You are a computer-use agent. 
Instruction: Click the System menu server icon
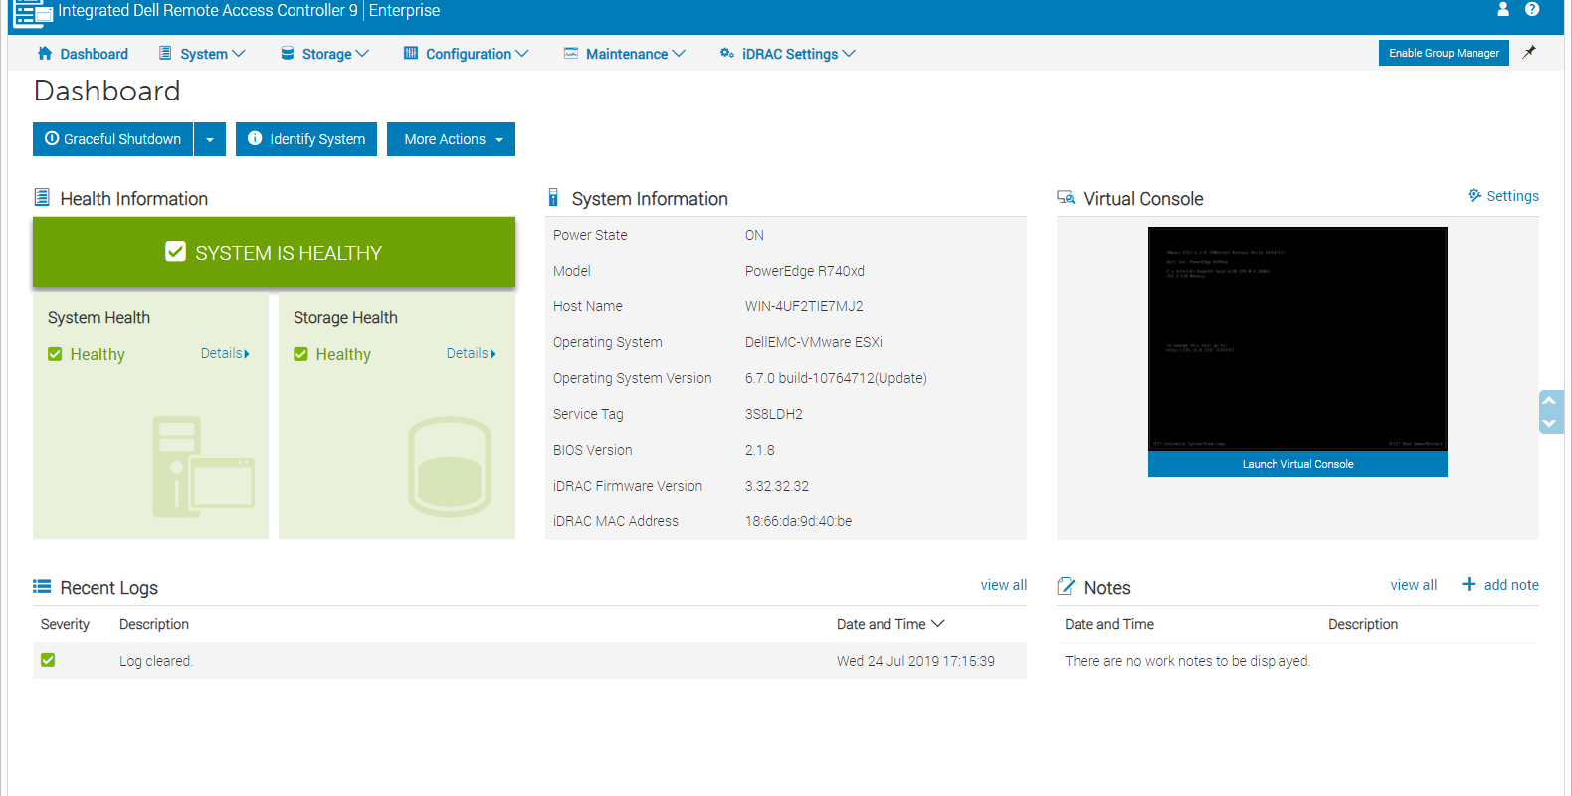pos(165,53)
